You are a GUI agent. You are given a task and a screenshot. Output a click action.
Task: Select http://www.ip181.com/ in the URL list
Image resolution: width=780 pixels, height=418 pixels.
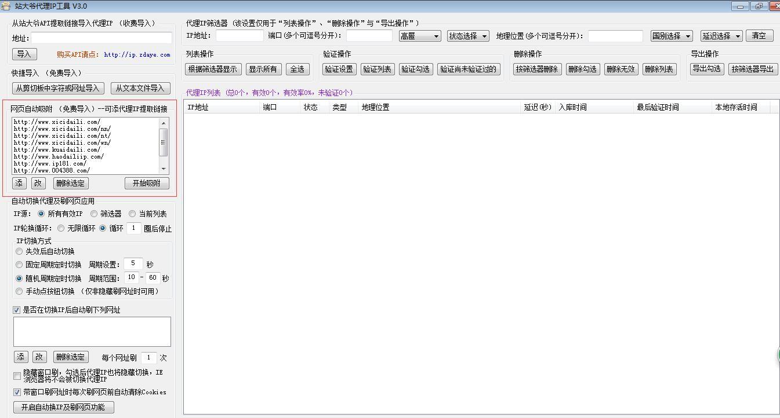(x=50, y=164)
